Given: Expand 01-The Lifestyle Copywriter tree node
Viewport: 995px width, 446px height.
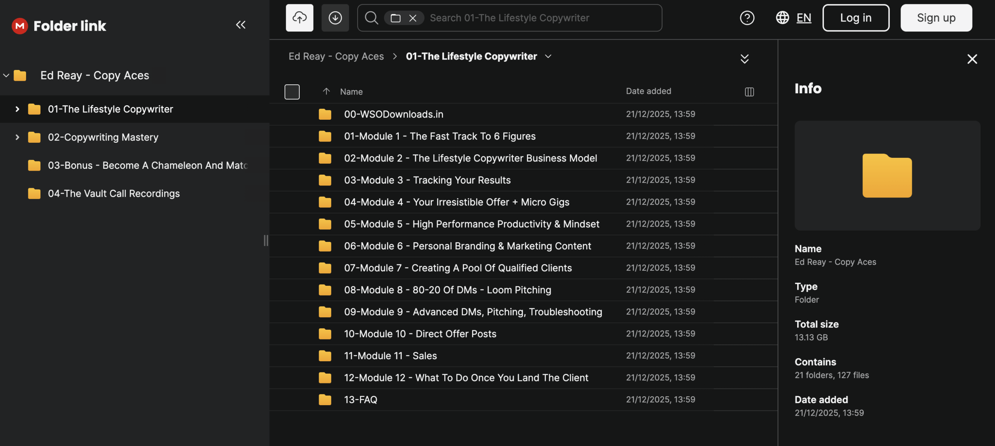Looking at the screenshot, I should (x=17, y=109).
